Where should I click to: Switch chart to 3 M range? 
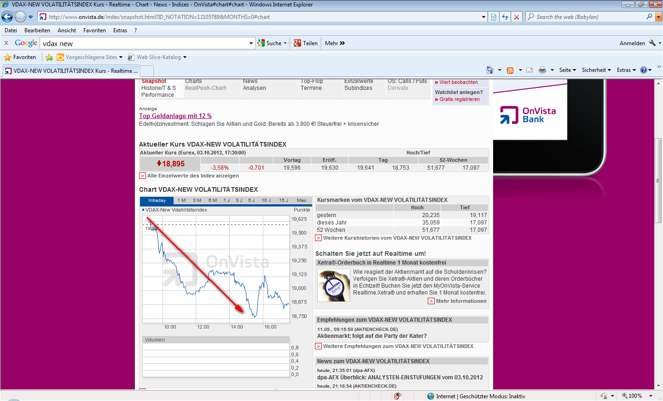tap(197, 200)
